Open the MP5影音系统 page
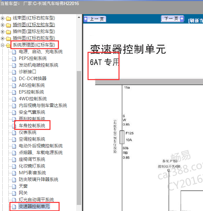 (x=32, y=173)
